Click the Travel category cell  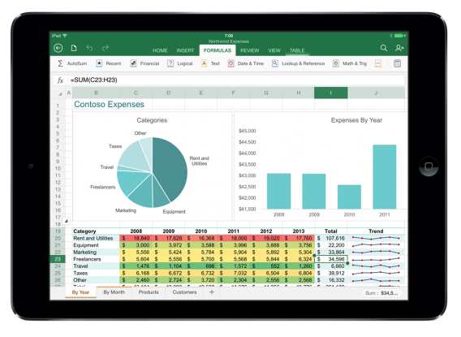click(96, 266)
